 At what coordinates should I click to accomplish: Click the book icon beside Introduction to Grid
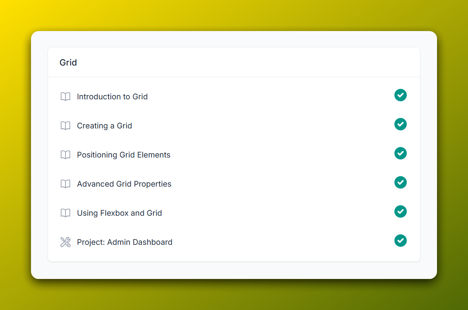(x=65, y=96)
